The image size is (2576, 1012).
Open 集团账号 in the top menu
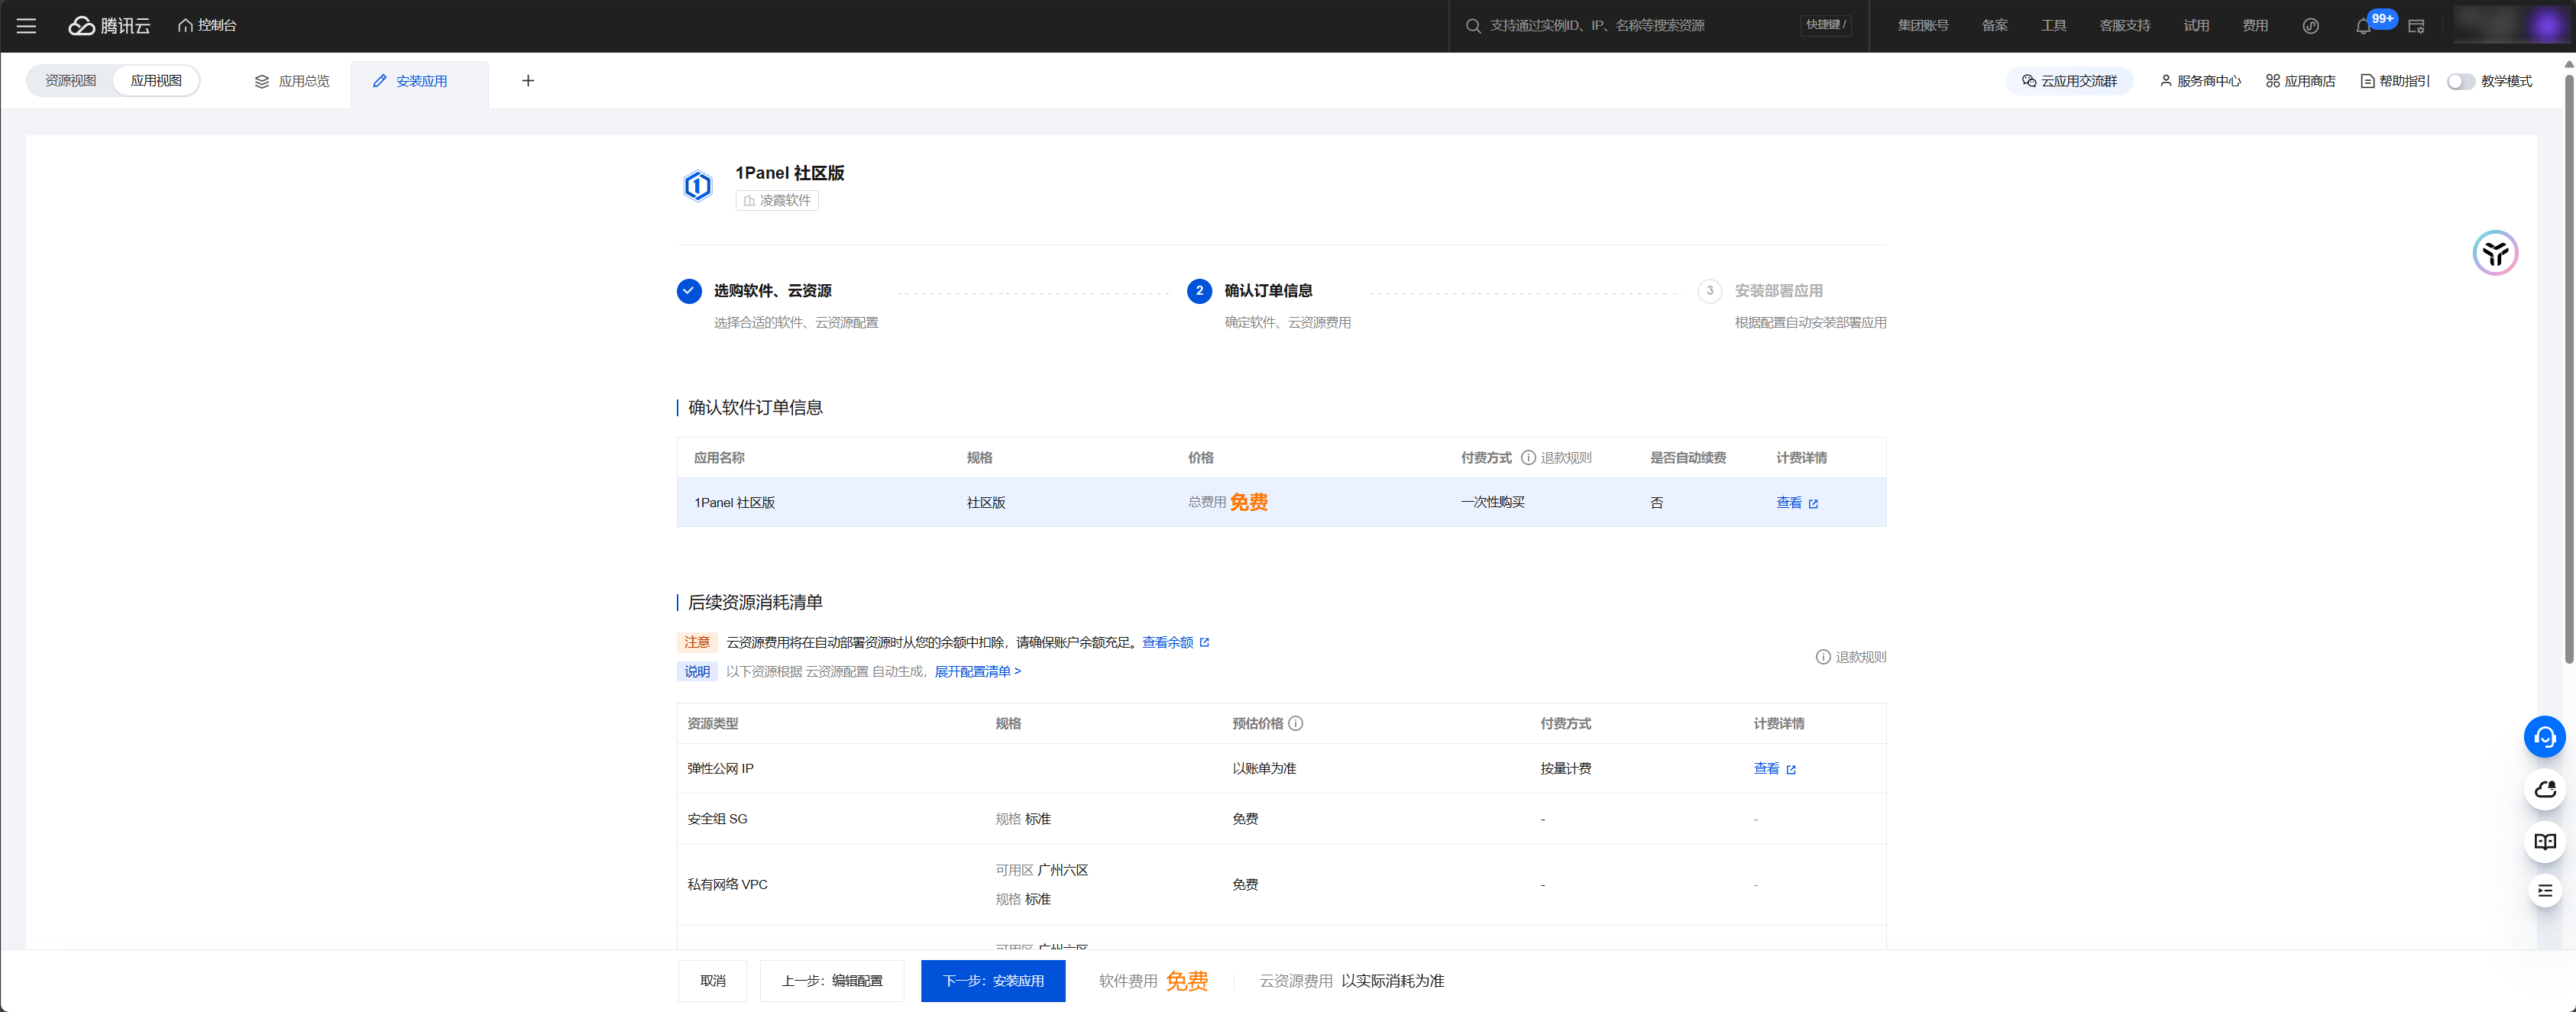pos(1922,26)
